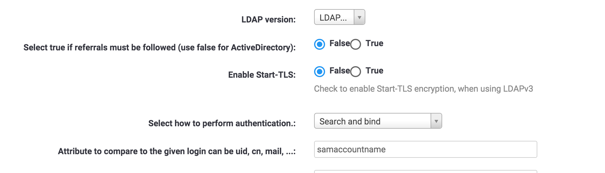Click 'Select how to perform authentication' label
Viewport: 605px width, 173px height.
222,123
